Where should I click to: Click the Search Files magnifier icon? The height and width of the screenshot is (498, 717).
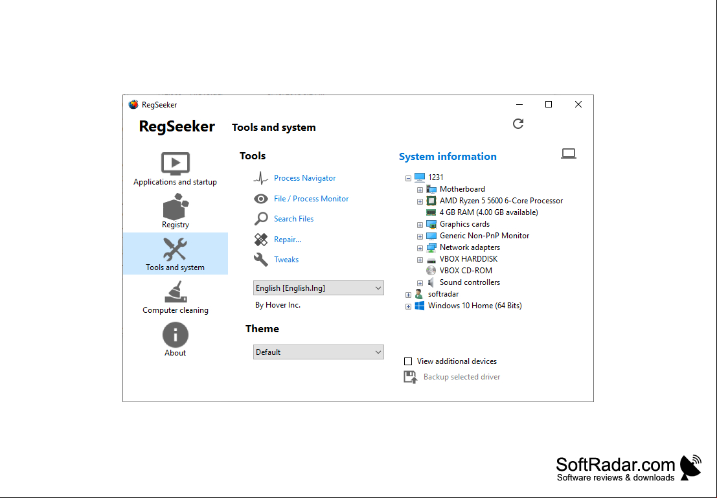(x=260, y=219)
